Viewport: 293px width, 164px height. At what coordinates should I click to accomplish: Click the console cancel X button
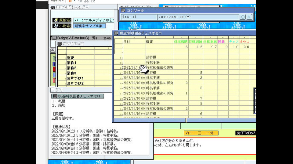pyautogui.click(x=249, y=17)
